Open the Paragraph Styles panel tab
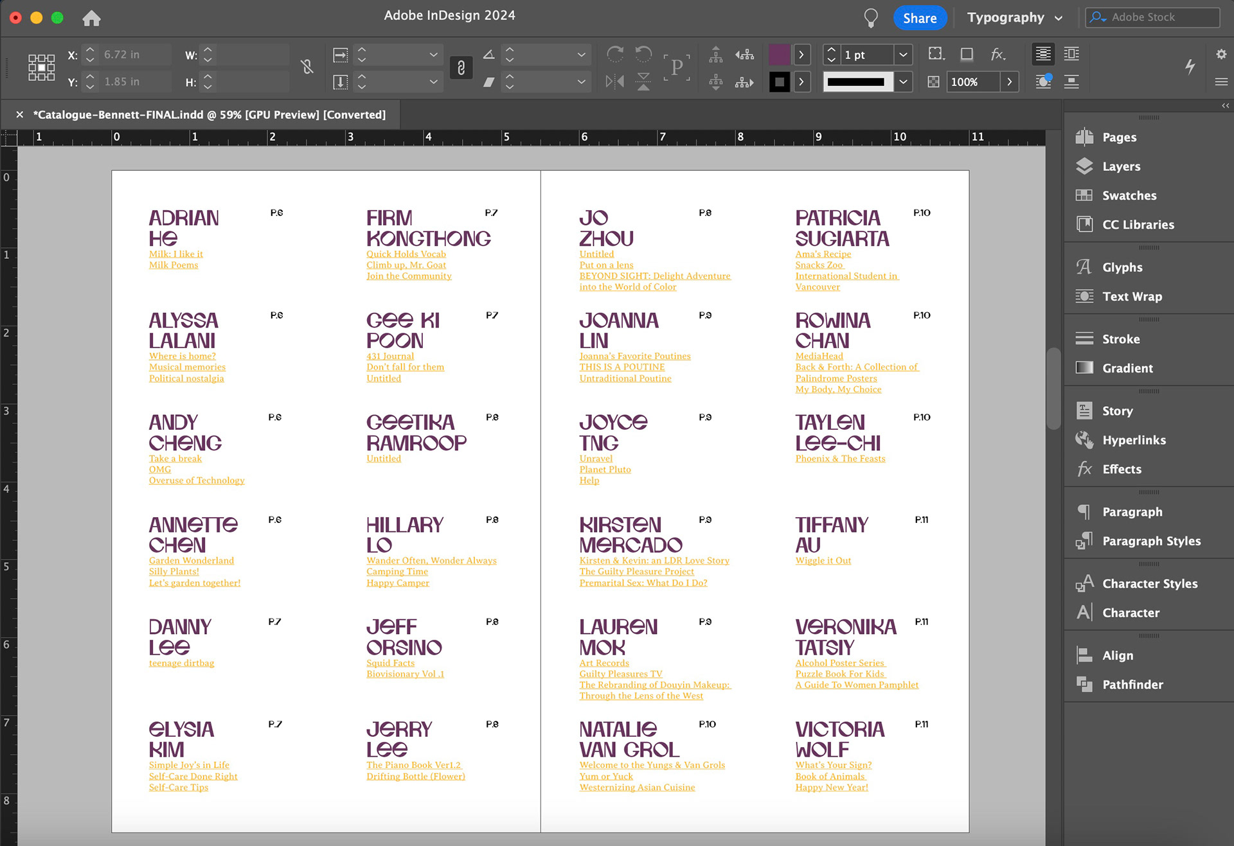Screen dimensions: 1234x846 click(x=1150, y=541)
